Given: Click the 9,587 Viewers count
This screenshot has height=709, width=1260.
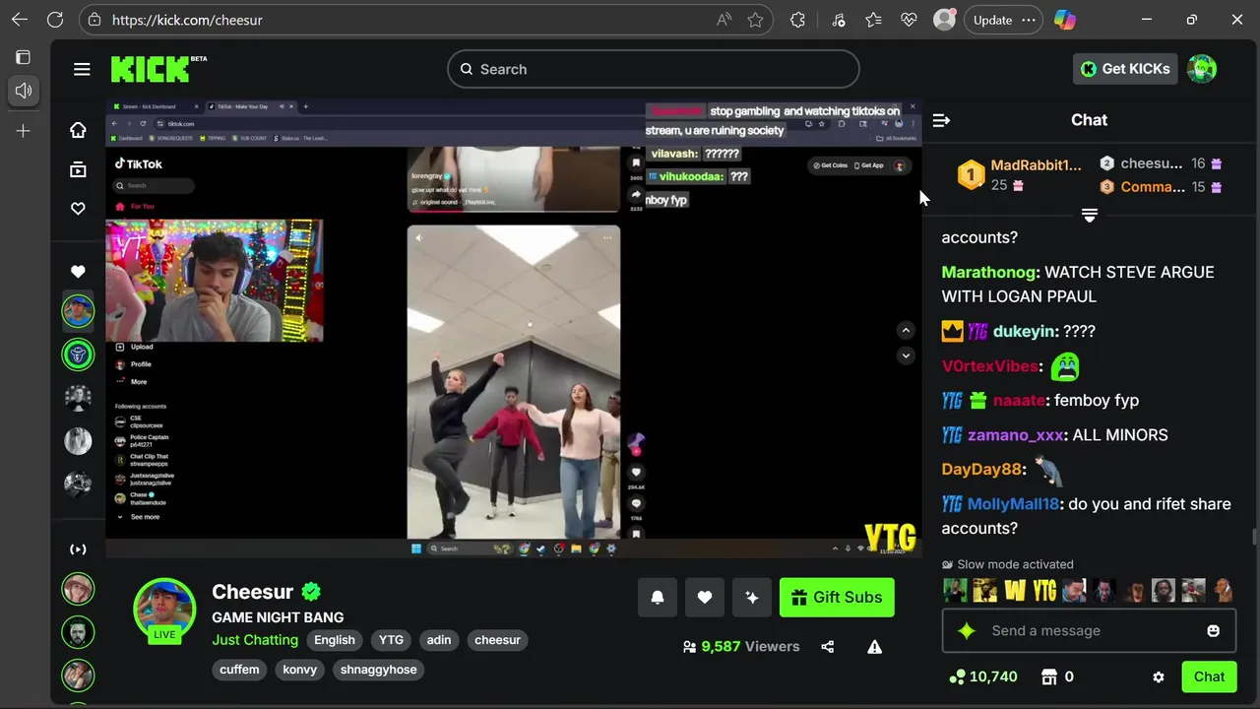Looking at the screenshot, I should click(741, 647).
